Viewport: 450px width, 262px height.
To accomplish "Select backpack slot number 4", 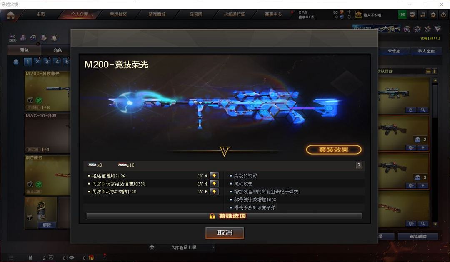I will tap(57, 61).
